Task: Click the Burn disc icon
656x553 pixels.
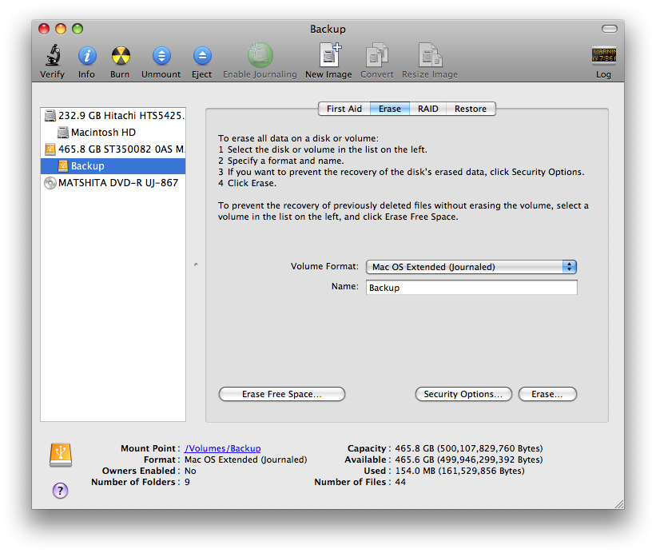Action: pos(120,56)
